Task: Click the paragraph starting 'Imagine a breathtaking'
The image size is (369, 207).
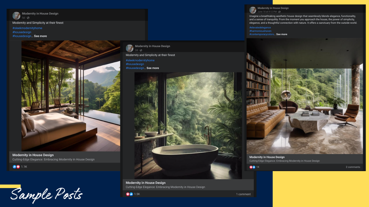Action: (303, 19)
